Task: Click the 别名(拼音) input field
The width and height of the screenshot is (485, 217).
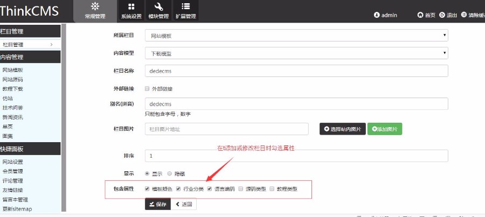Action: click(296, 103)
